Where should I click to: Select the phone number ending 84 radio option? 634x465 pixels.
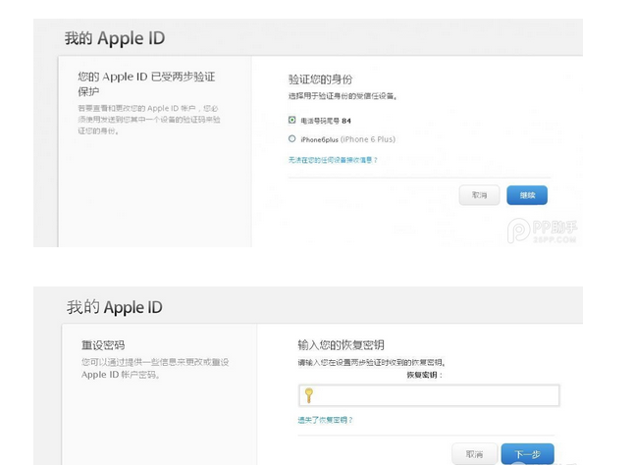[291, 120]
